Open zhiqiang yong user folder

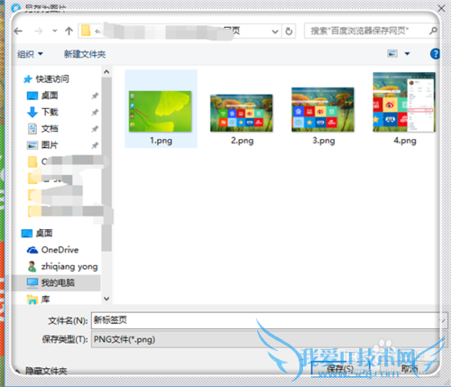pos(69,266)
